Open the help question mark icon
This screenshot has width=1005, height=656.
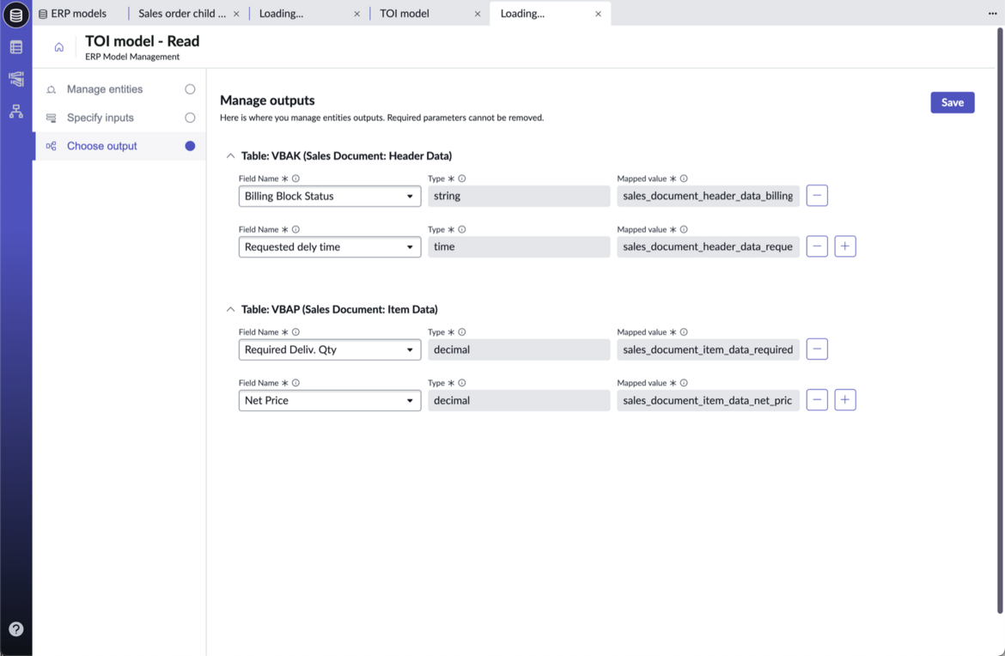pos(16,629)
